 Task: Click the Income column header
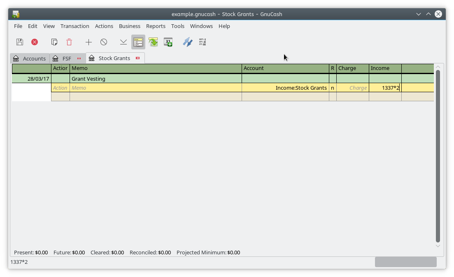(x=385, y=68)
